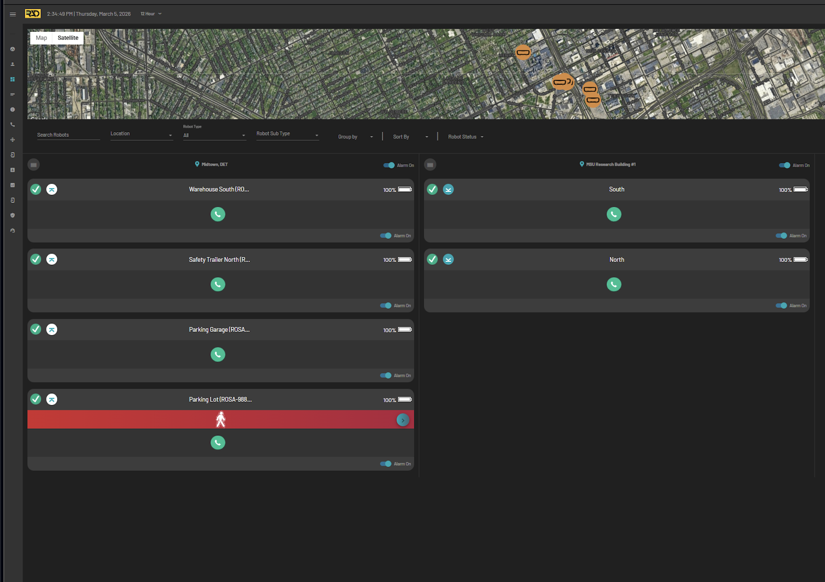Toggle Parking Lot Alarm On switch
This screenshot has height=582, width=825.
pyautogui.click(x=386, y=464)
